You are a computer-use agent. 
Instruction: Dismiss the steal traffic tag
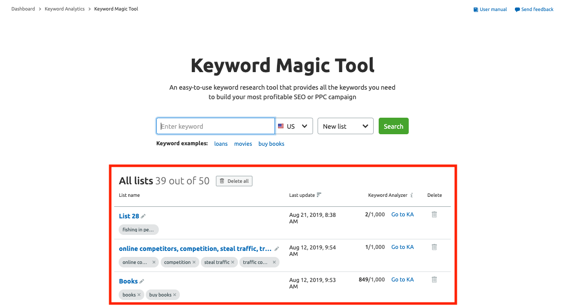click(x=233, y=262)
